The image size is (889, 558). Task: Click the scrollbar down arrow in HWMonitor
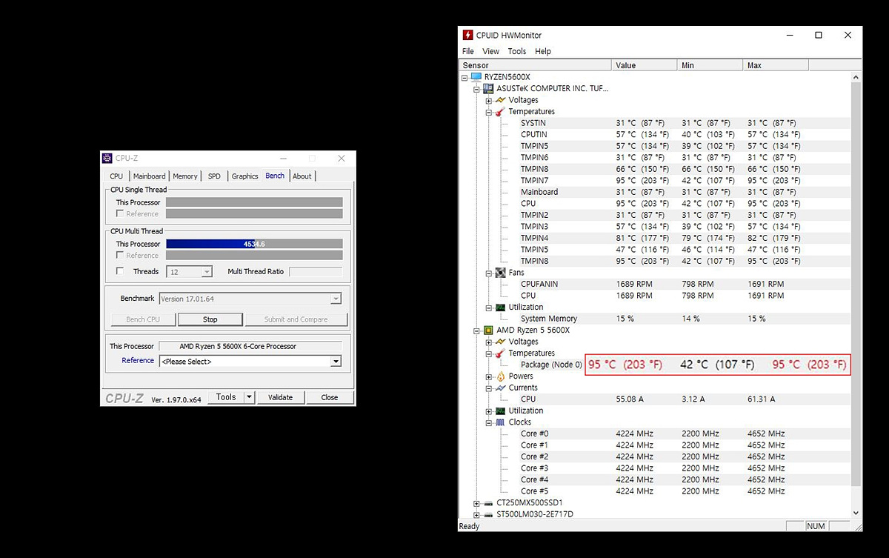pyautogui.click(x=856, y=512)
